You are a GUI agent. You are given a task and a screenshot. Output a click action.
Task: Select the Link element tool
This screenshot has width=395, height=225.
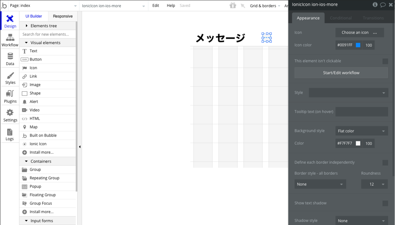[x=48, y=76]
